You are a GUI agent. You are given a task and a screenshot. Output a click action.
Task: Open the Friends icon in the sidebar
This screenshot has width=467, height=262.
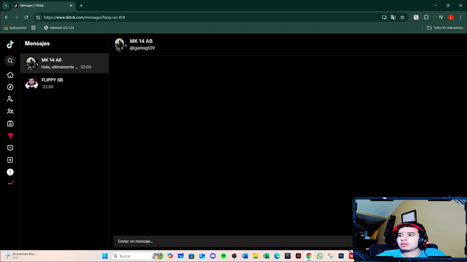pos(10,111)
